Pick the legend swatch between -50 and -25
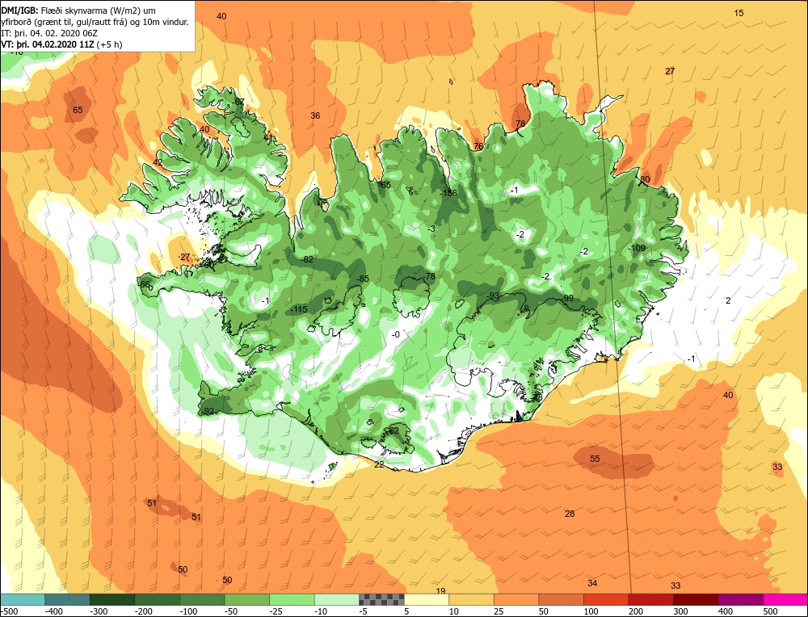Image resolution: width=808 pixels, height=617 pixels. (246, 599)
